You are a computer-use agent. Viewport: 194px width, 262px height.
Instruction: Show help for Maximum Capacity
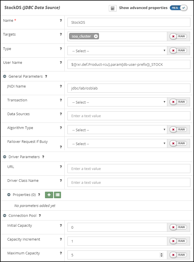[x=61, y=253]
